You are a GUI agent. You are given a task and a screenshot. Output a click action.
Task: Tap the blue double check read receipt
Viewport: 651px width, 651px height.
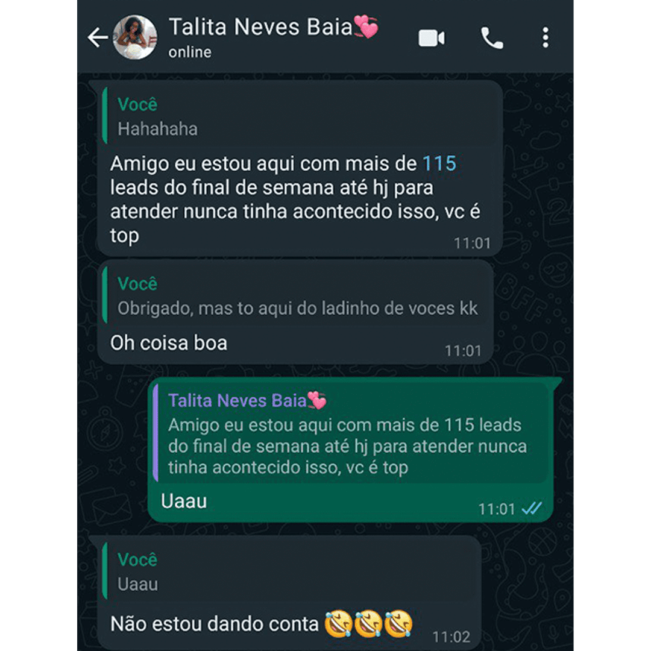(x=532, y=508)
